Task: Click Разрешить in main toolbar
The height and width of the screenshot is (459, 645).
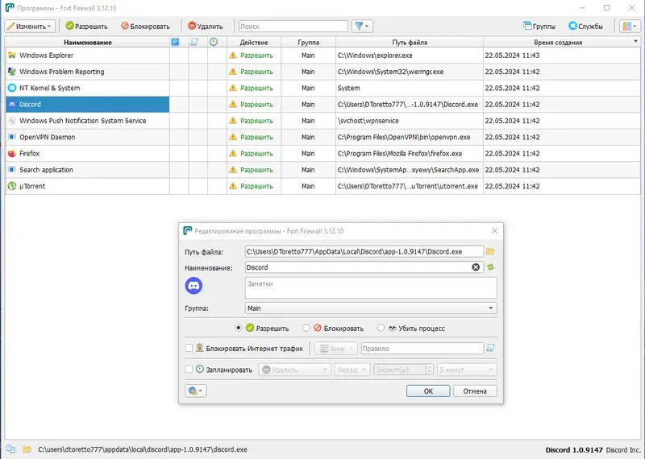Action: click(x=86, y=27)
